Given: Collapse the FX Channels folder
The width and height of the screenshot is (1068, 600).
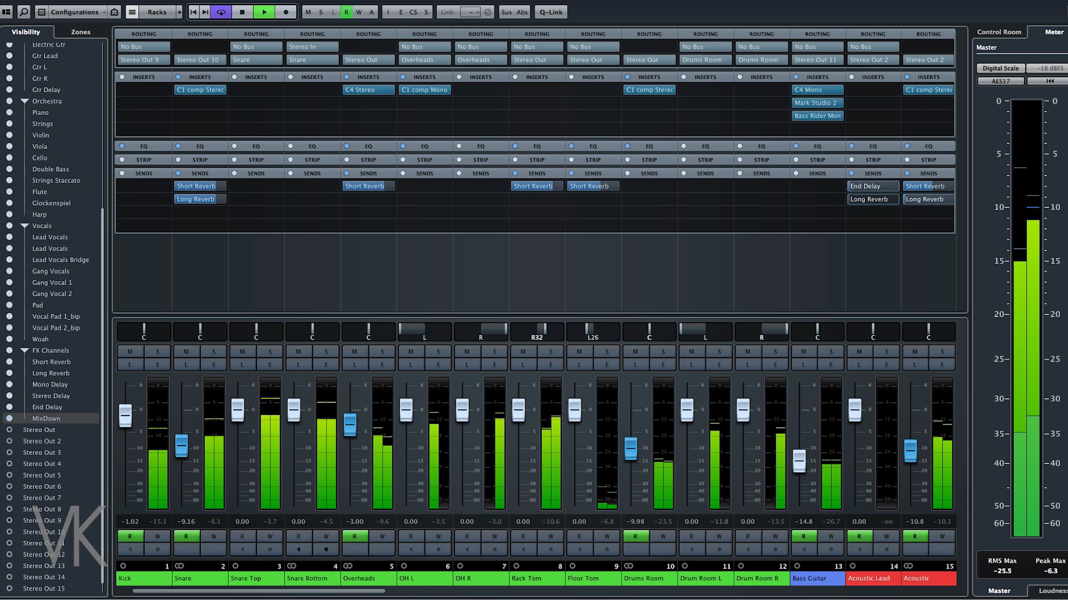Looking at the screenshot, I should [24, 351].
